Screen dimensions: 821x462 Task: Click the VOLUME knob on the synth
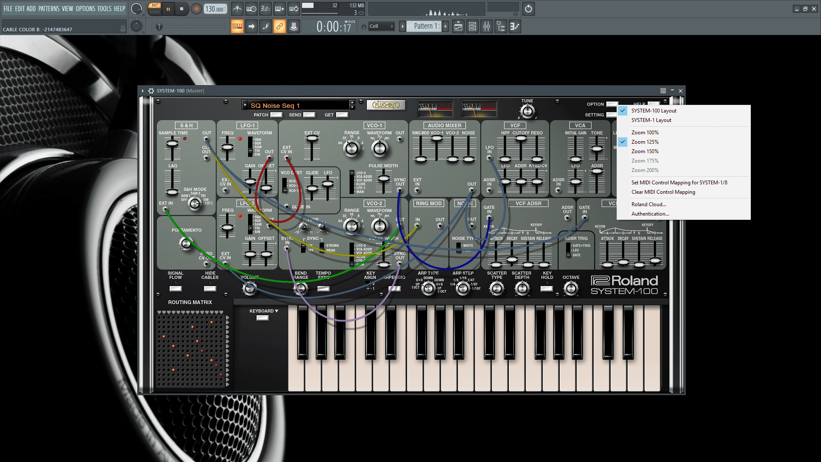[x=249, y=289]
